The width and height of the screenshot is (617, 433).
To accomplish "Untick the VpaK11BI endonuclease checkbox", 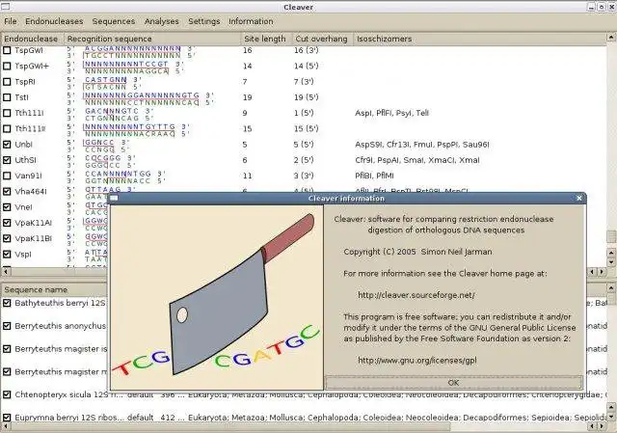I will tap(7, 238).
